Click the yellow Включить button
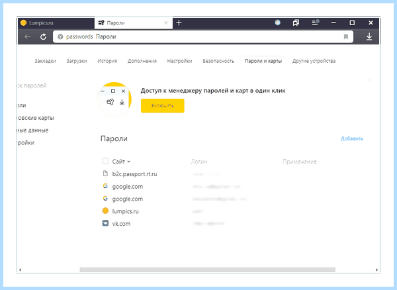This screenshot has width=397, height=290. point(163,106)
